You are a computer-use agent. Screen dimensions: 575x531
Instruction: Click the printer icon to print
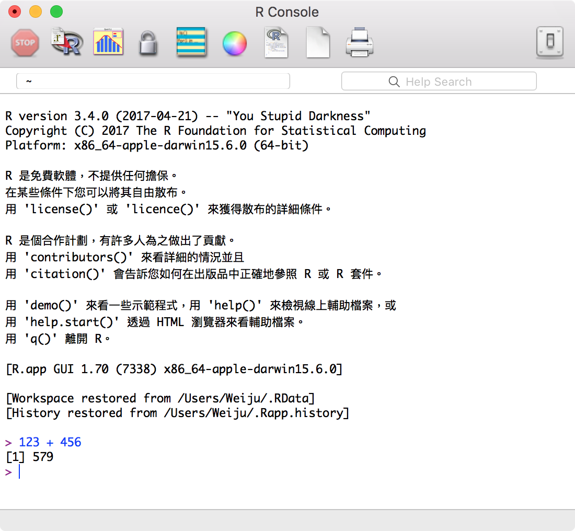(360, 42)
